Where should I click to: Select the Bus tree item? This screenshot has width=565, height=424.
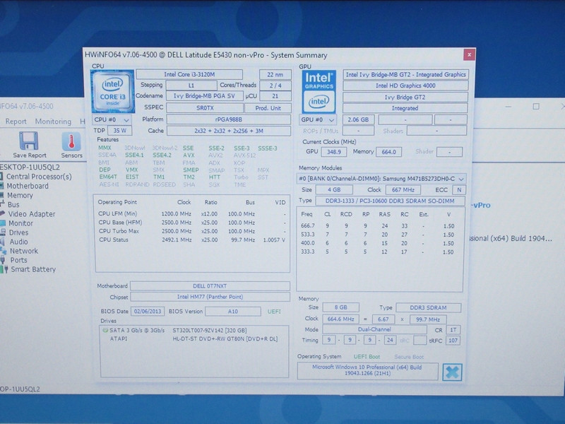pyautogui.click(x=13, y=204)
